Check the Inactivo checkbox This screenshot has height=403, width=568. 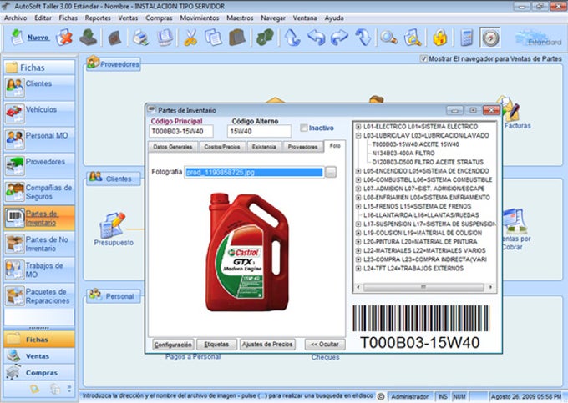point(303,128)
